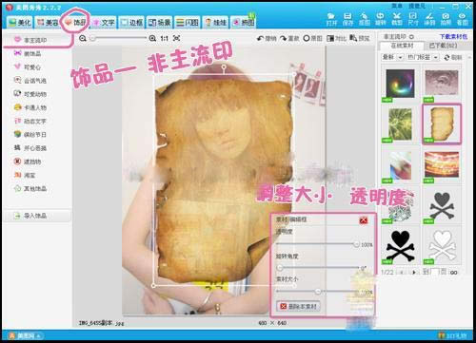Select the green leaves material thumbnail
Screen dimensions: 476x343
(400, 124)
